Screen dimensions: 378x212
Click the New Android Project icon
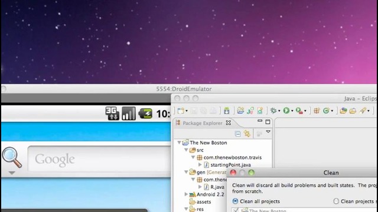(x=240, y=111)
